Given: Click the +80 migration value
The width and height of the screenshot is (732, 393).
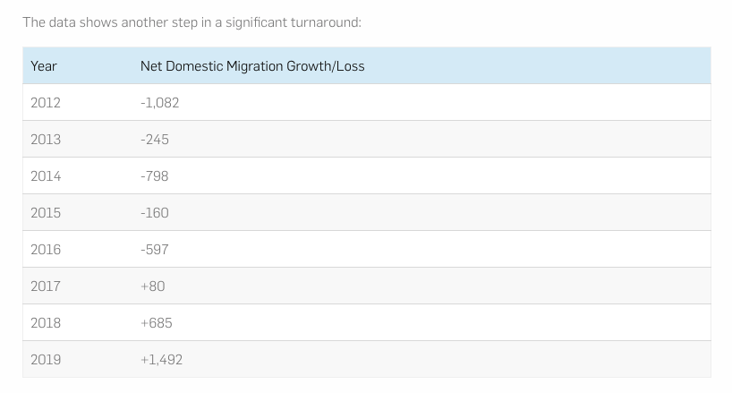Looking at the screenshot, I should tap(153, 286).
